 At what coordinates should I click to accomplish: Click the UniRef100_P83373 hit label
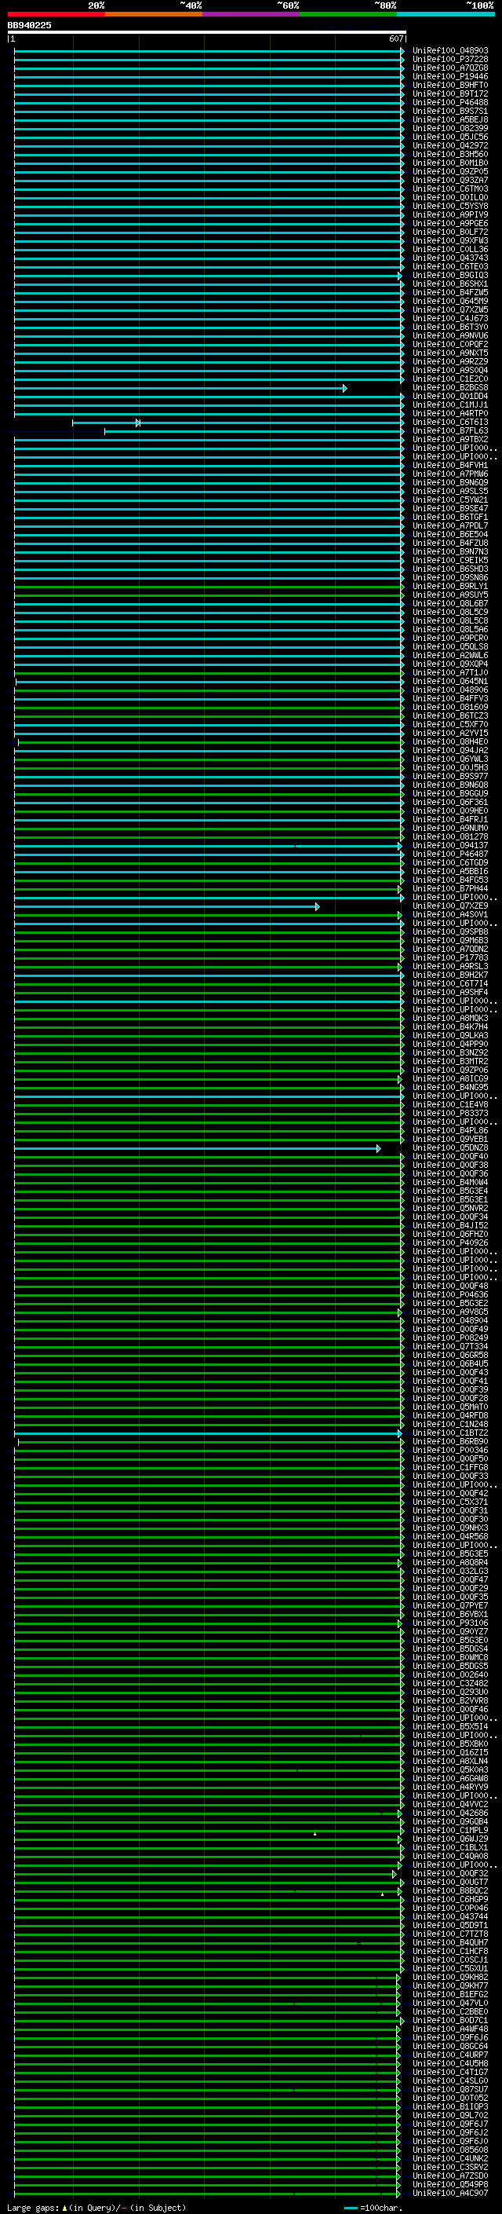coord(450,1113)
